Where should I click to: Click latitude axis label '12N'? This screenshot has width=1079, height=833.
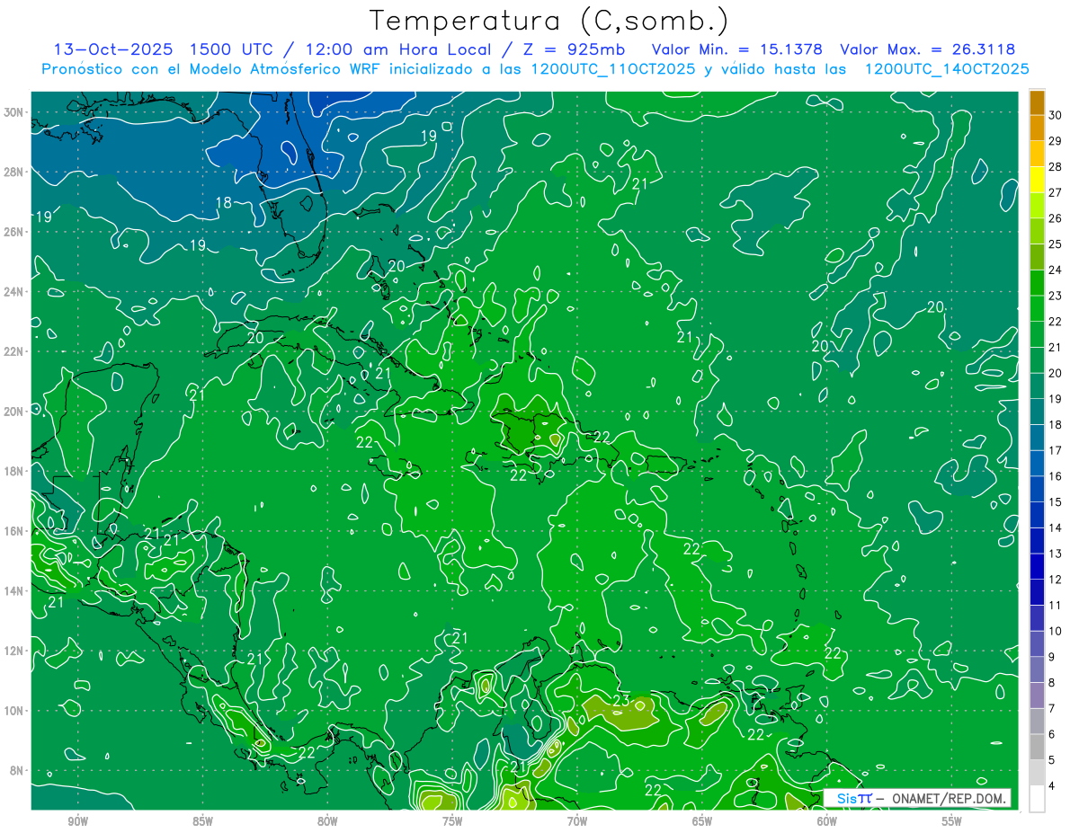click(x=13, y=651)
